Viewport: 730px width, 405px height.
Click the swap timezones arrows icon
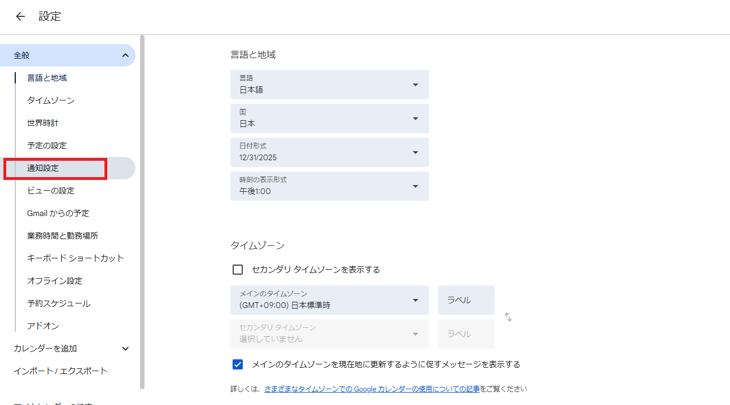coord(508,317)
